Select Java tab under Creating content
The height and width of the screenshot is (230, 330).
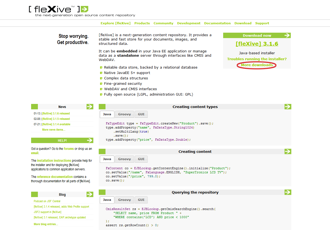coord(107,159)
